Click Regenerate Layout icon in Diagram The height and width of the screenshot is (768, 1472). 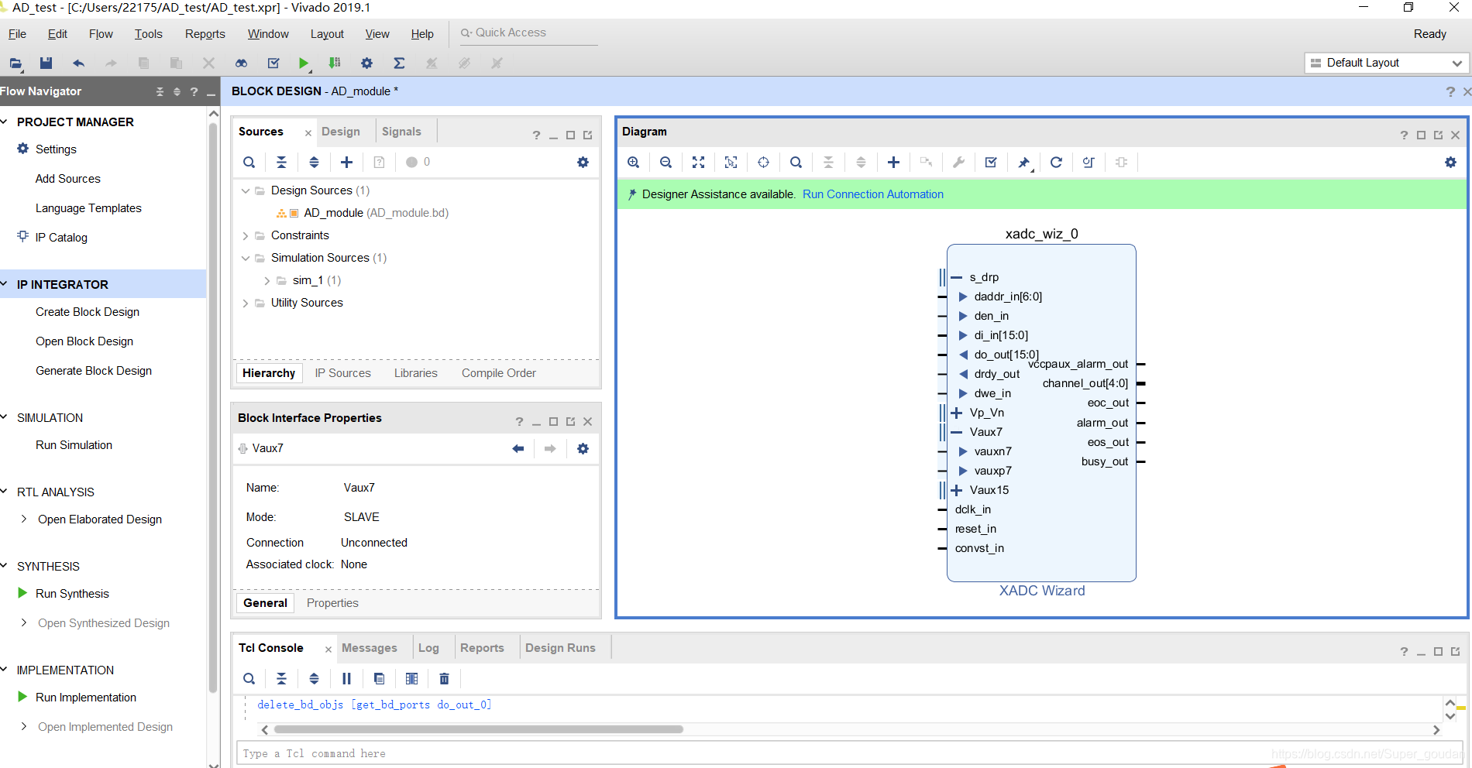[1056, 162]
